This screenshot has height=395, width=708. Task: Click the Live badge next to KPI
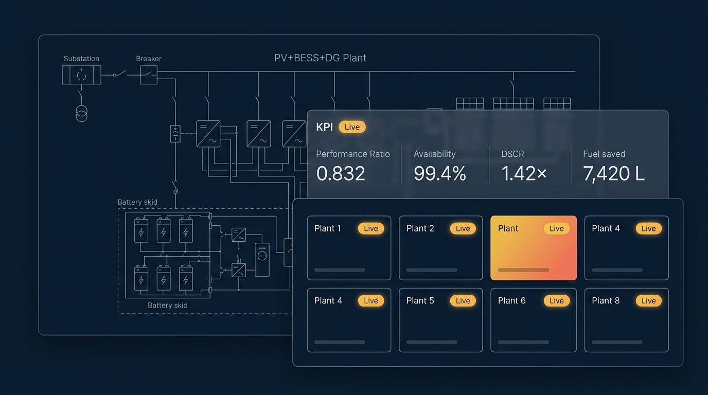pyautogui.click(x=352, y=127)
